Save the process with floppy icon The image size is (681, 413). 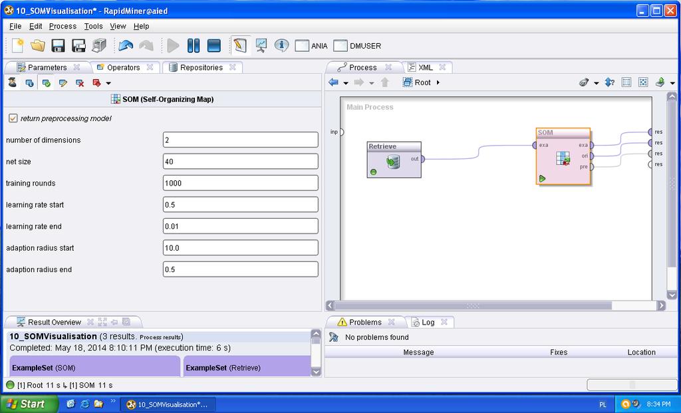click(x=58, y=46)
